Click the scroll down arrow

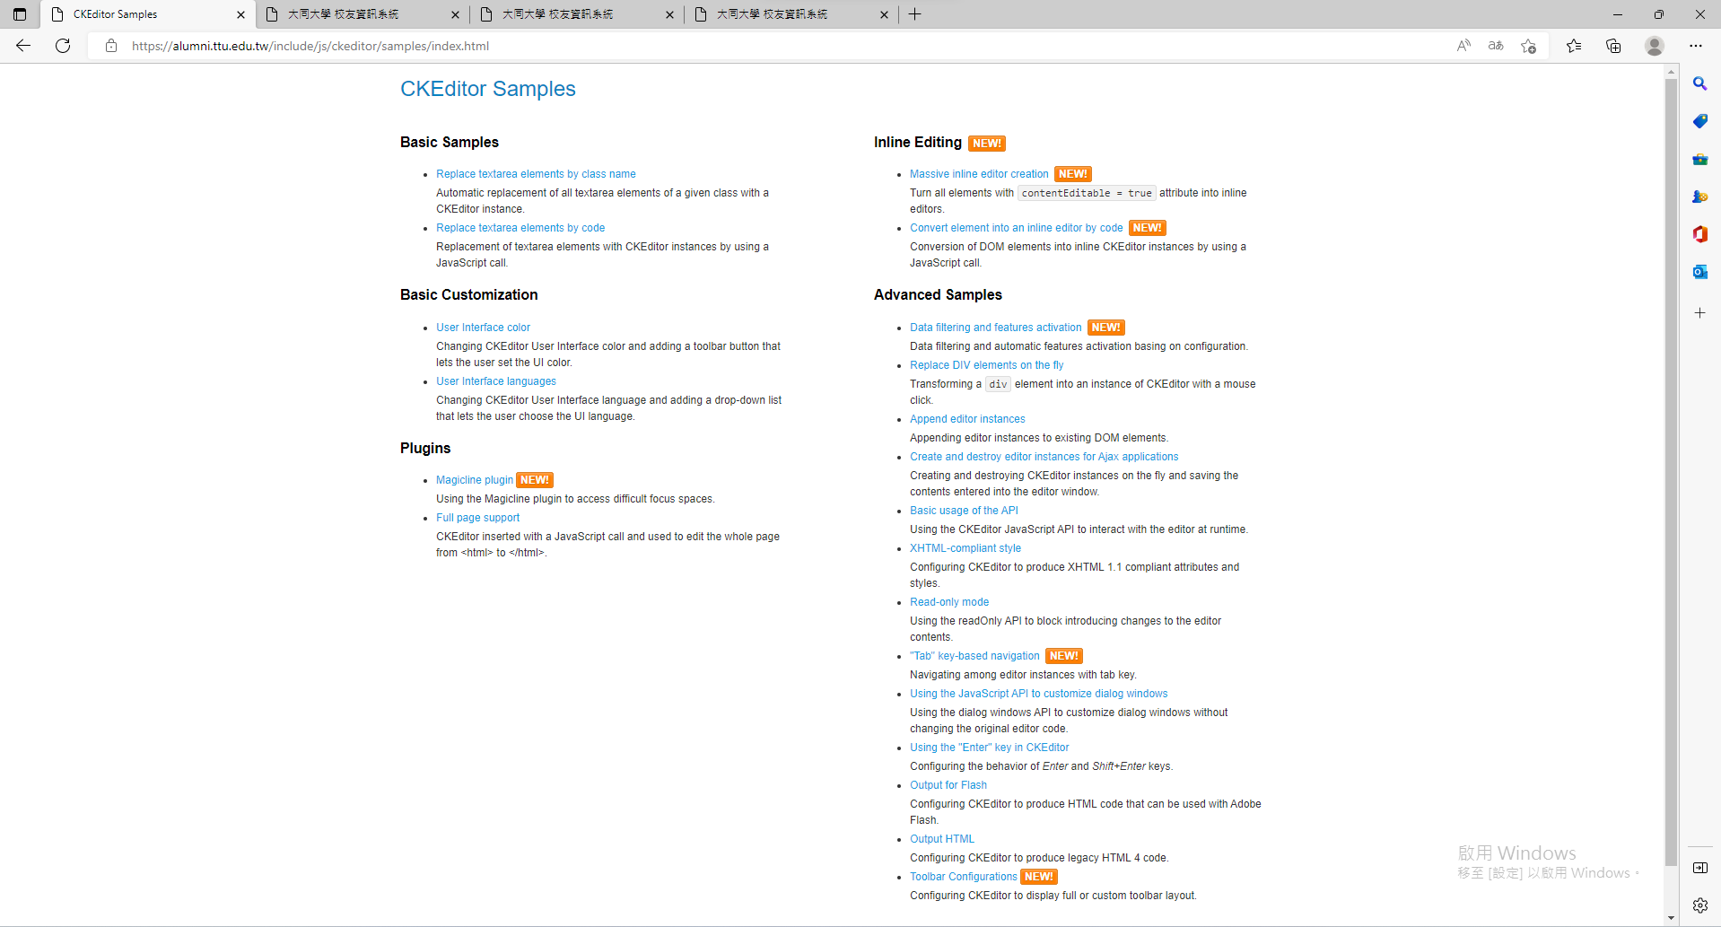1671,918
